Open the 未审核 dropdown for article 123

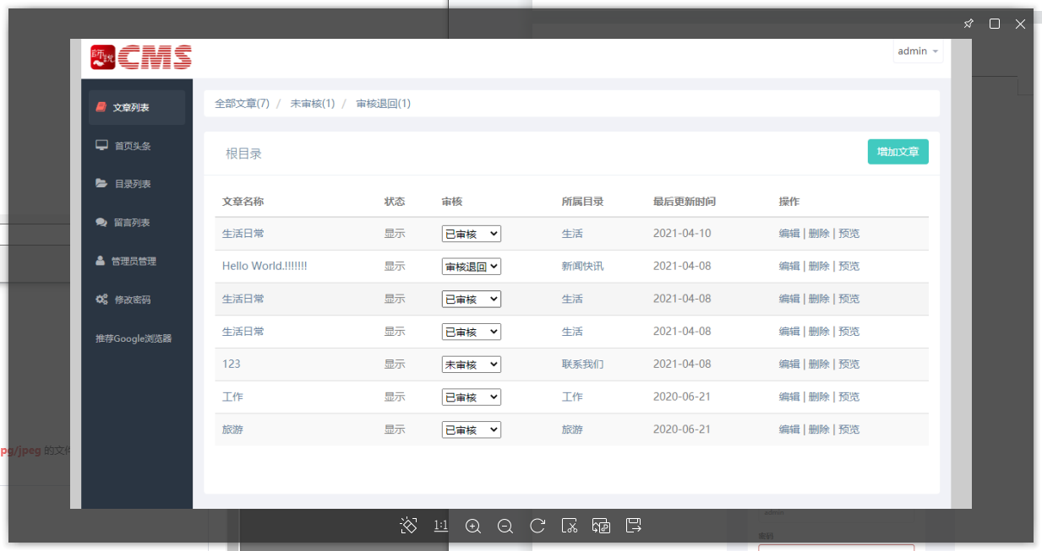click(x=471, y=364)
